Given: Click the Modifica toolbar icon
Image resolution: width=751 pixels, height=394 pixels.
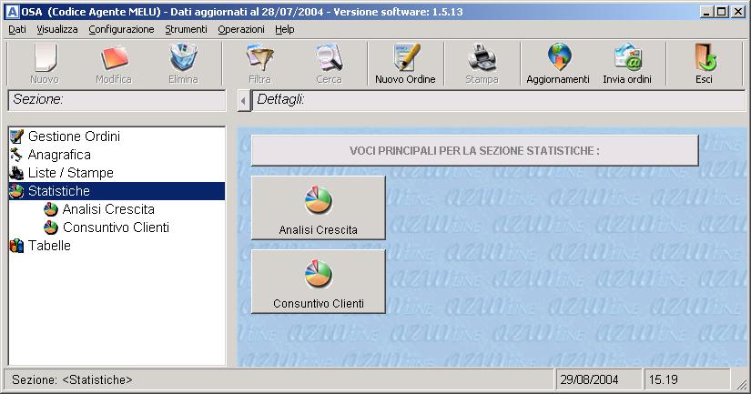Looking at the screenshot, I should point(114,57).
